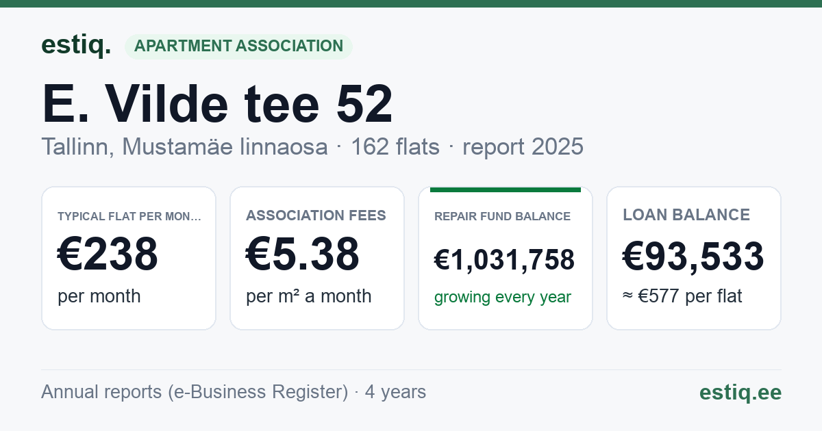Select the €93,533 loan value
The height and width of the screenshot is (431, 822).
coord(693,257)
